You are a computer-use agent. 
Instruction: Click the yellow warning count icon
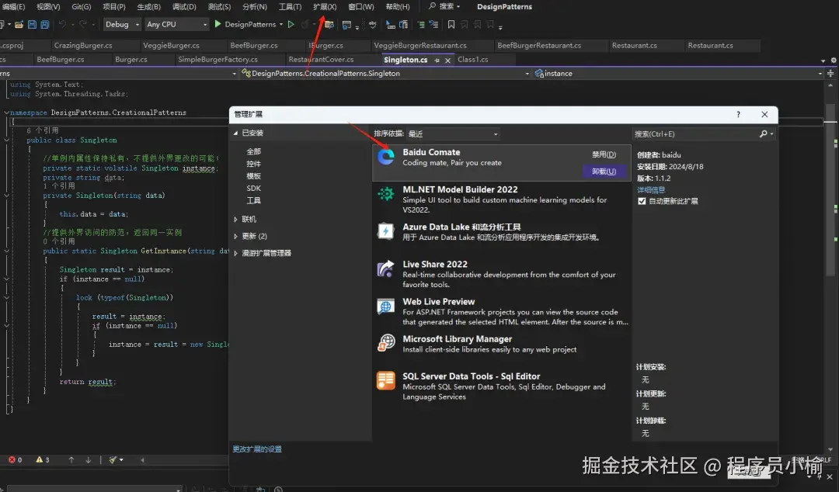point(39,460)
